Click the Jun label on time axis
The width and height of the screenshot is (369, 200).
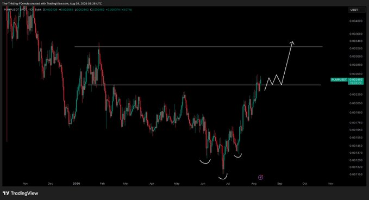coord(203,184)
